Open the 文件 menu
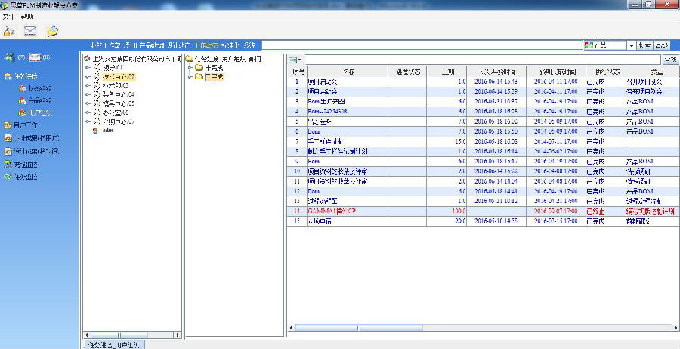The width and height of the screenshot is (680, 349). click(8, 16)
